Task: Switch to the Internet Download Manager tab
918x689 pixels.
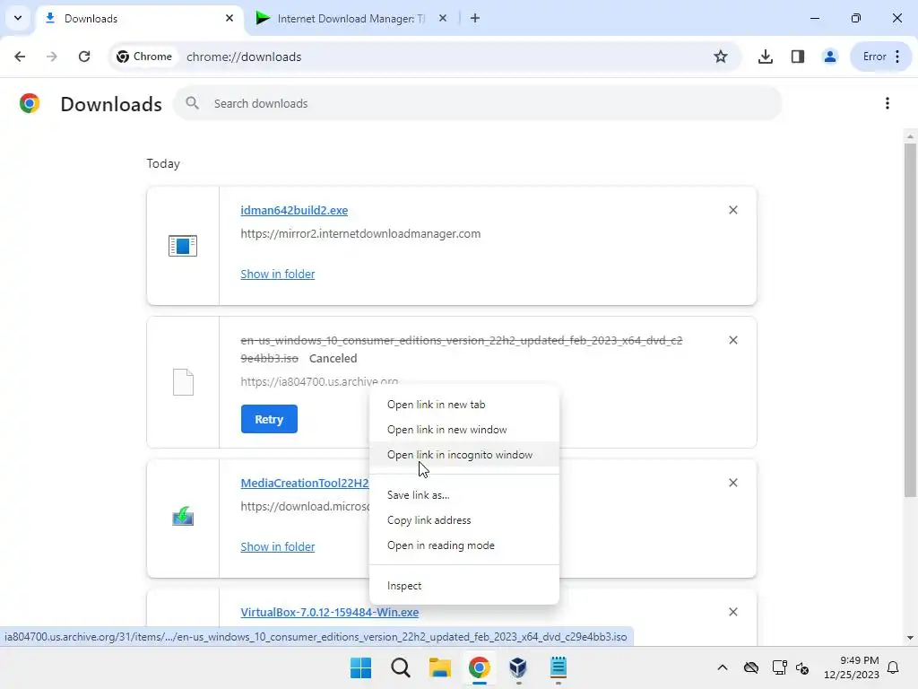Action: point(351,19)
